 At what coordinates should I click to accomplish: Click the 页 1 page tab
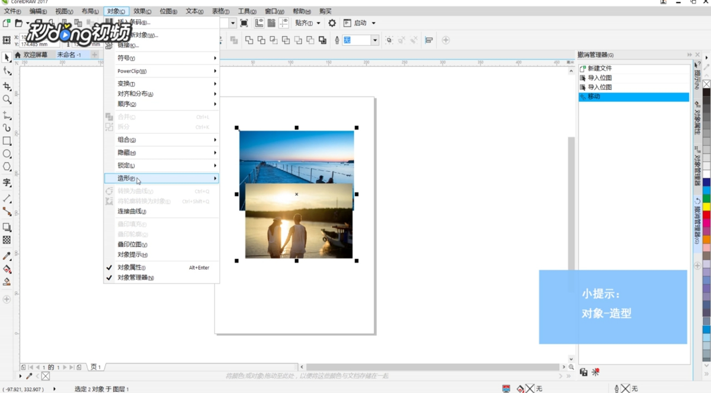pyautogui.click(x=95, y=367)
